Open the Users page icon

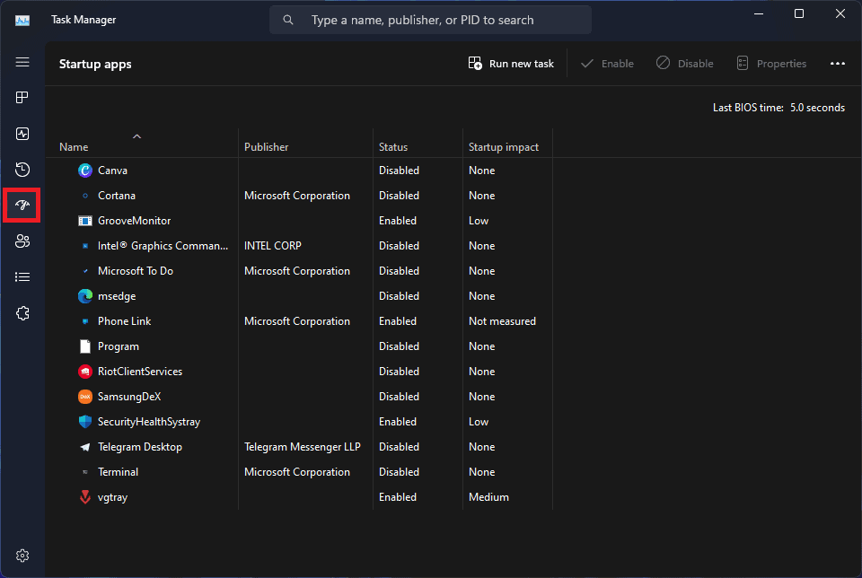click(x=22, y=241)
